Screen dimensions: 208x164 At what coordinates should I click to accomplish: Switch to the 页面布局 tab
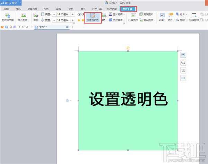pos(32,9)
